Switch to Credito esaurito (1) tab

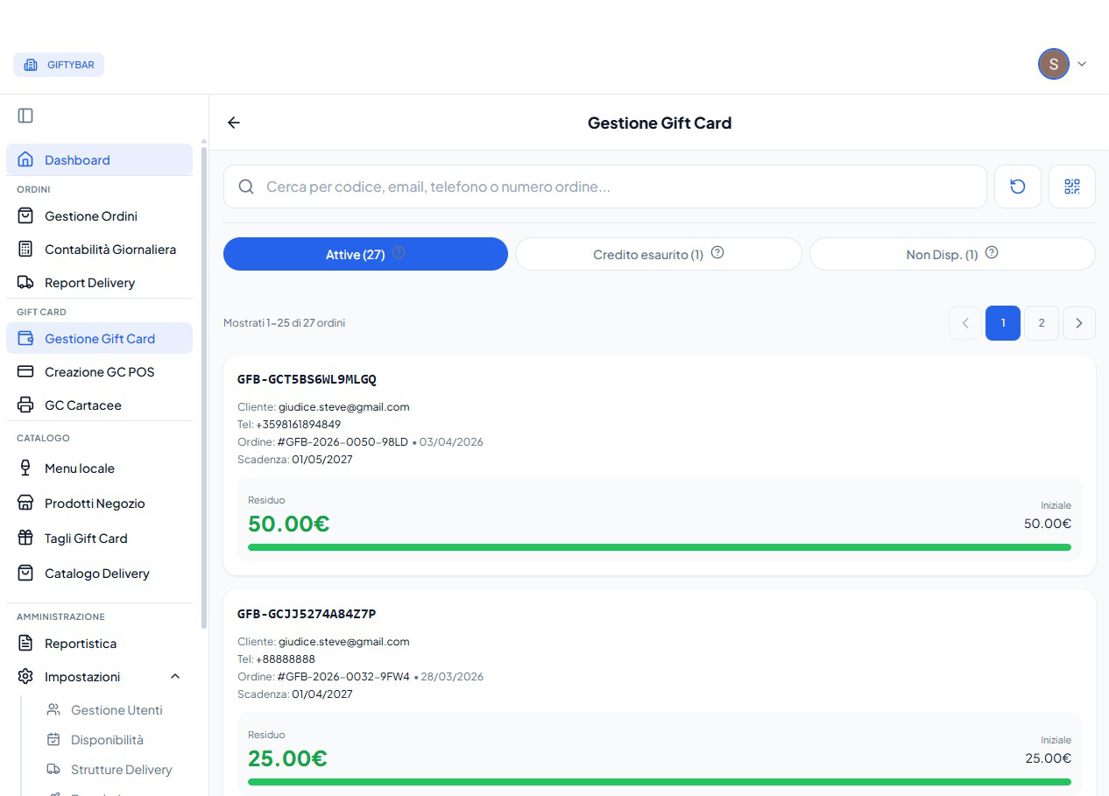click(x=659, y=254)
